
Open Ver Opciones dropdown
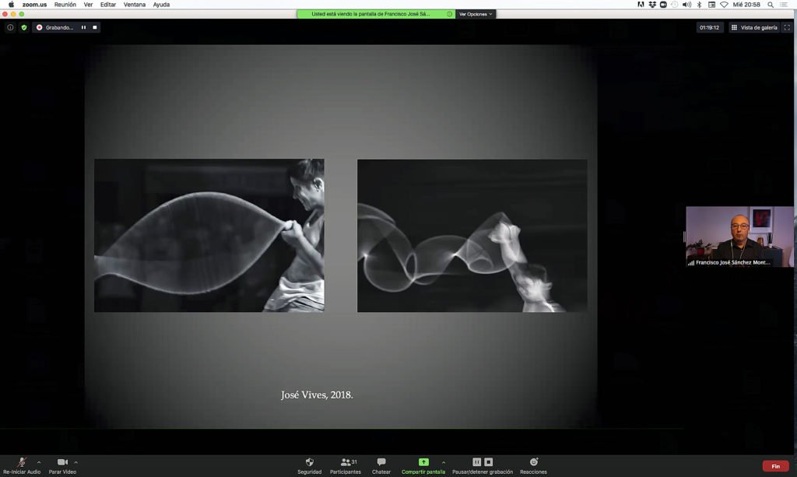click(476, 14)
